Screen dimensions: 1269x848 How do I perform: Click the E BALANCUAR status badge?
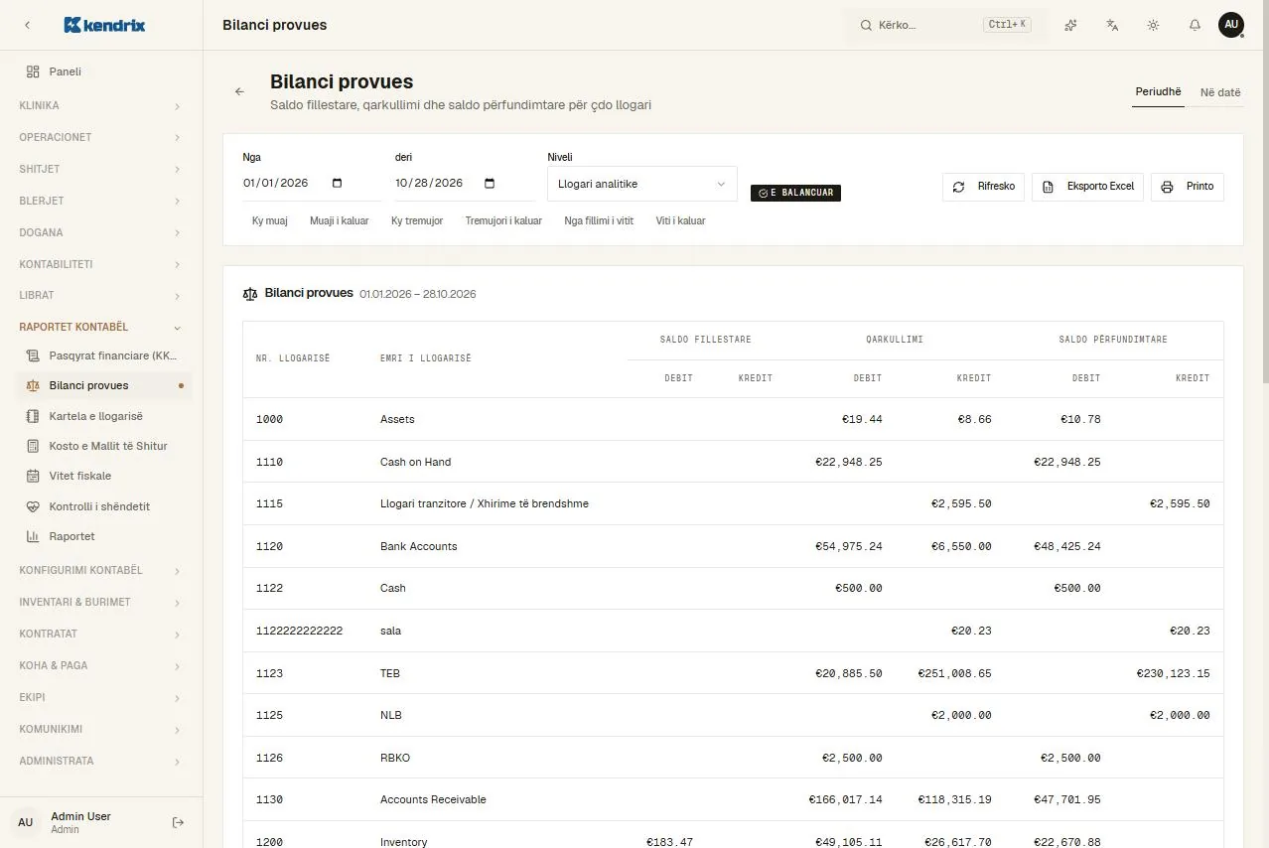click(x=796, y=193)
